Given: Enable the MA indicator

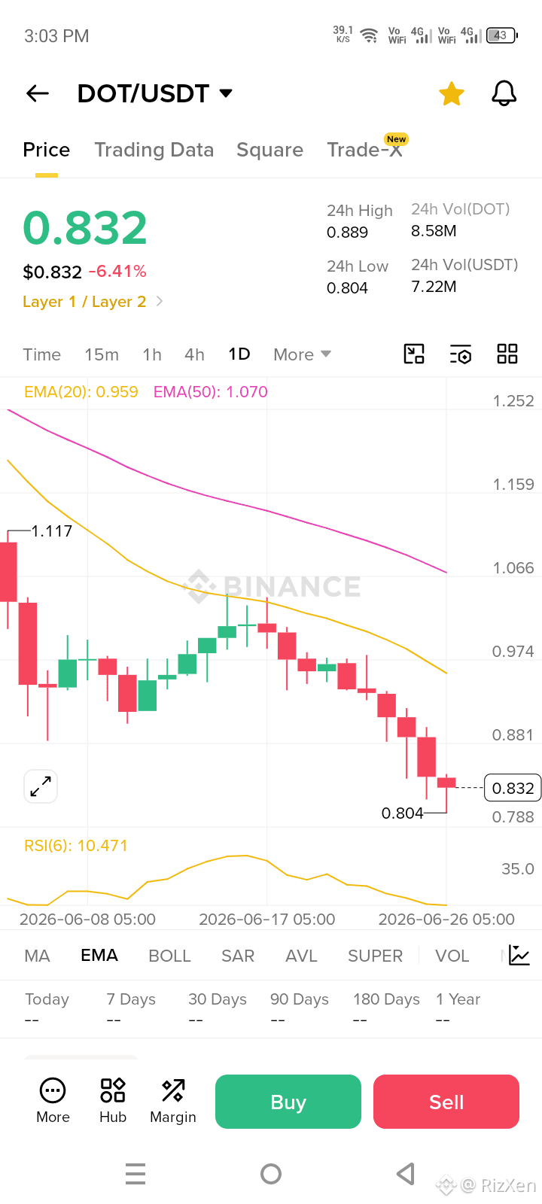Looking at the screenshot, I should coord(37,956).
